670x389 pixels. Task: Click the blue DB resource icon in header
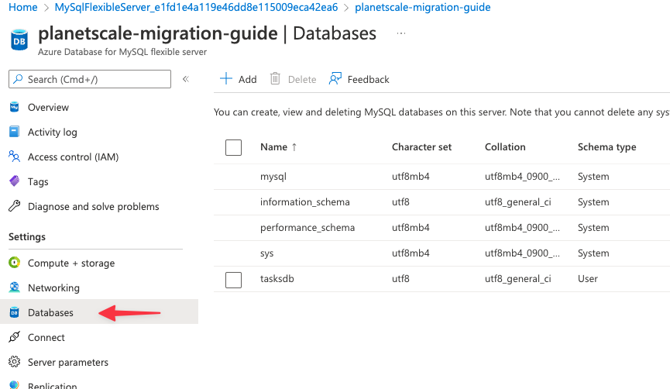[19, 40]
